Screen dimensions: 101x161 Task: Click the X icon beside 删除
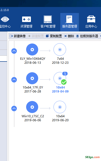(66, 36)
